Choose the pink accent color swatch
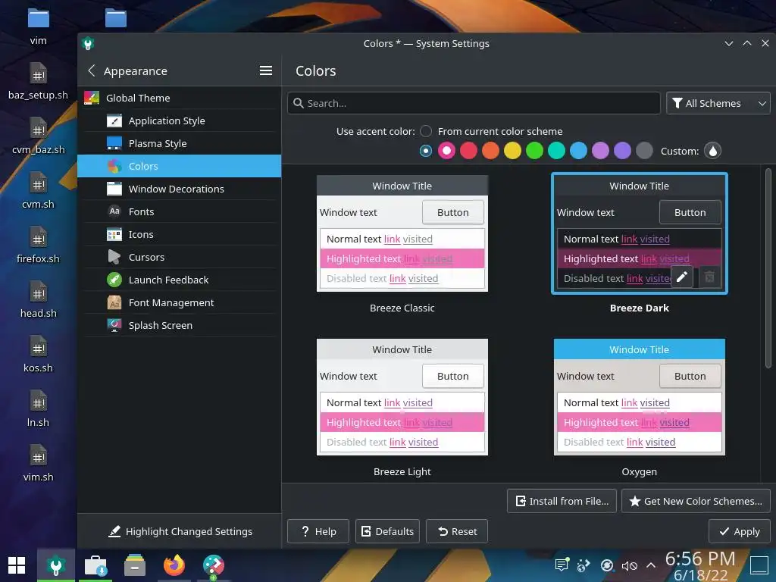The image size is (776, 582). [446, 151]
